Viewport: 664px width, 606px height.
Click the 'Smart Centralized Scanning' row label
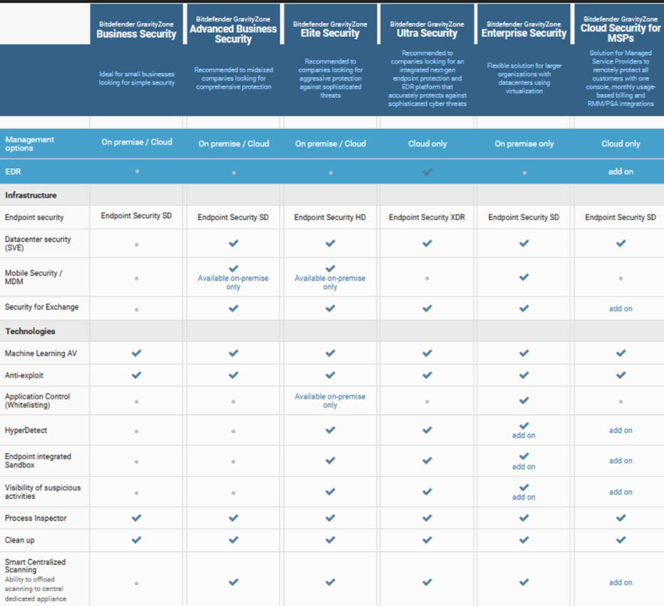pos(35,566)
